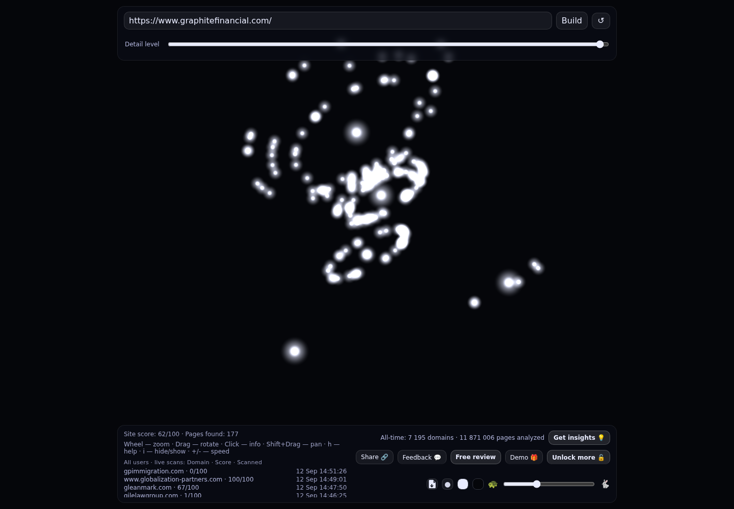Click the rabbit fast speed icon
This screenshot has width=734, height=509.
click(x=605, y=484)
